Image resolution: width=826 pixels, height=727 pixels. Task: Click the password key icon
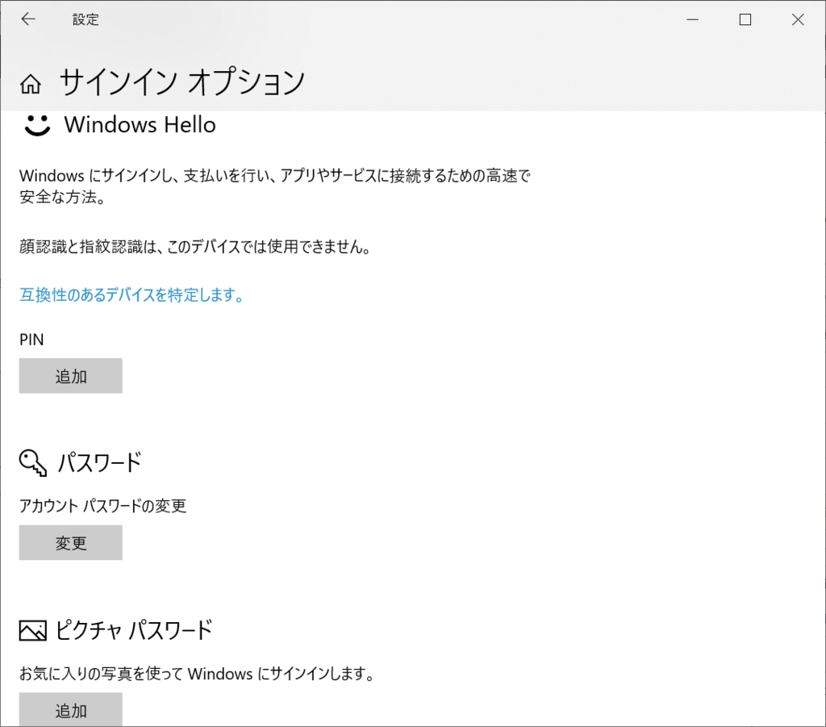[x=32, y=462]
